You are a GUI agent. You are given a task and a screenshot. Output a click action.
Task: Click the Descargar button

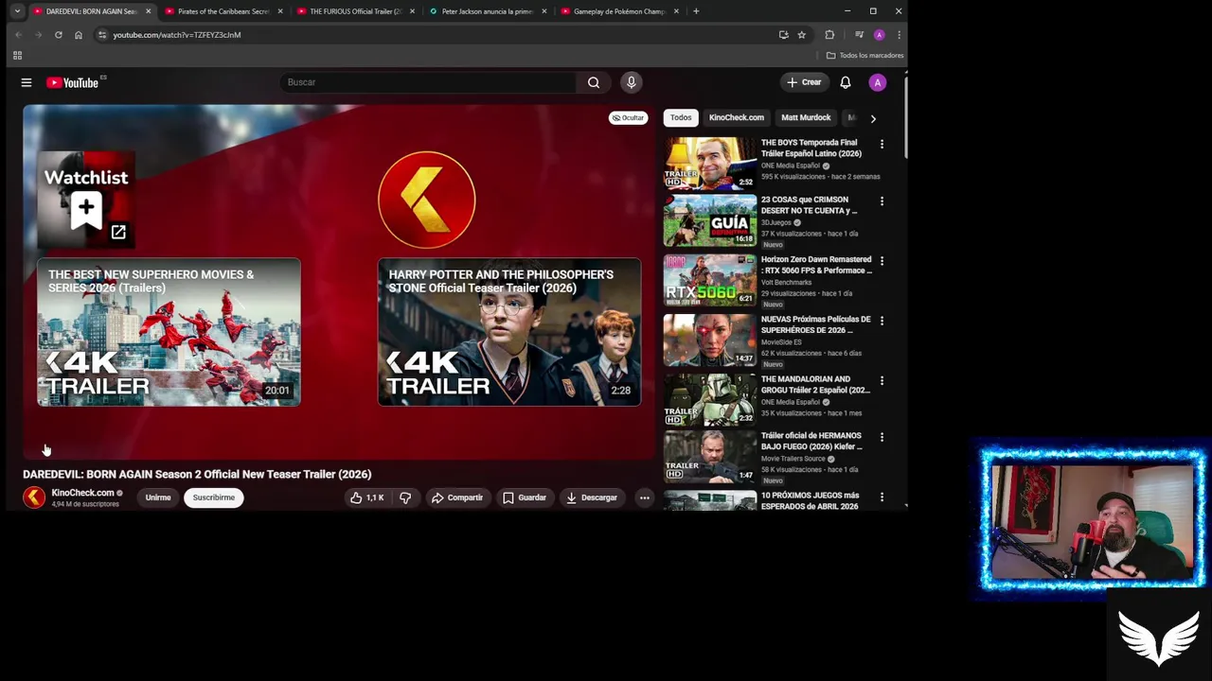(592, 498)
